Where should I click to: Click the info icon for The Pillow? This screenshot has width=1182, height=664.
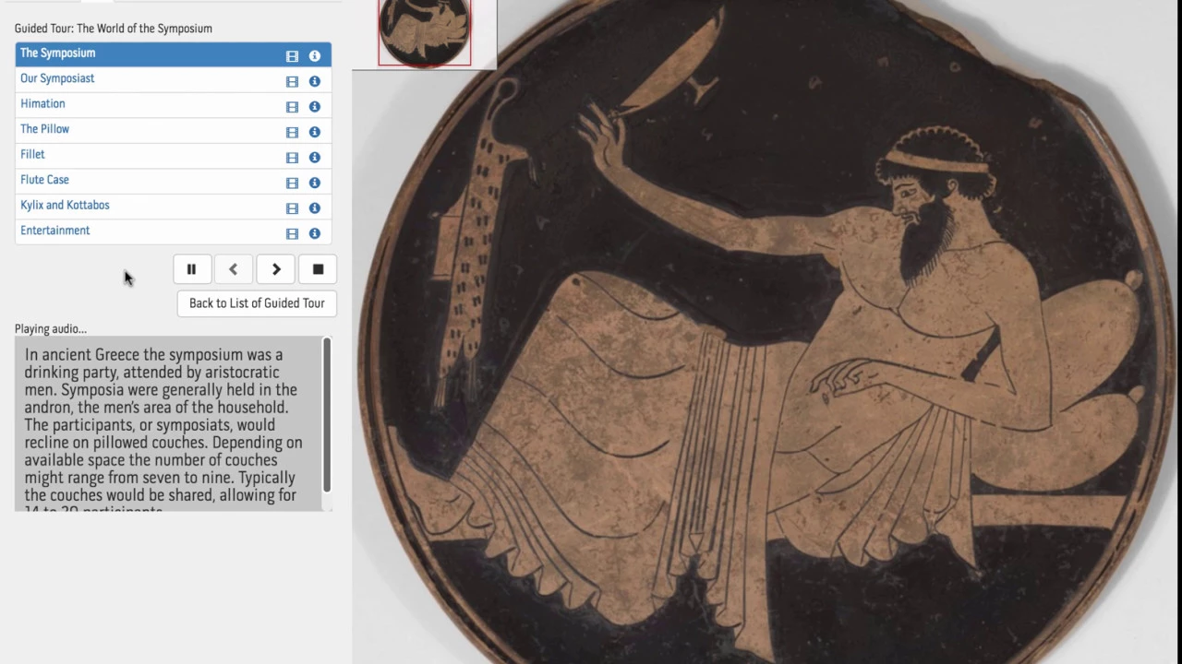coord(315,132)
